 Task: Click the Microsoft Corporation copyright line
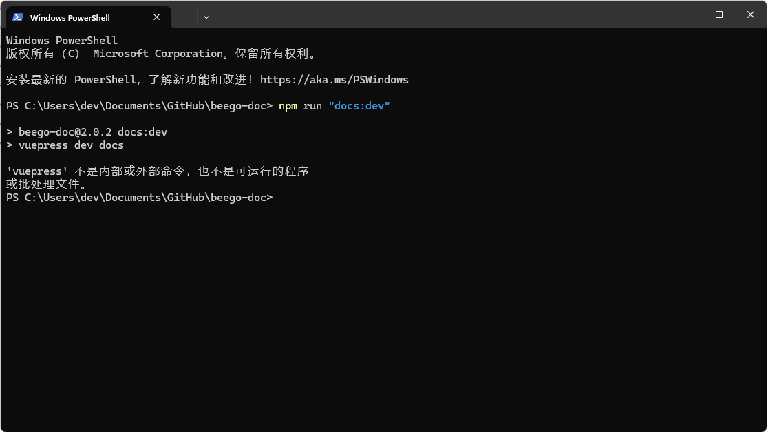tap(160, 54)
